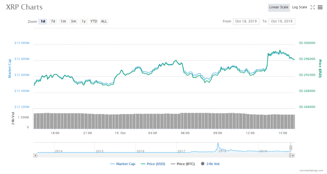Image resolution: width=327 pixels, height=174 pixels.
Task: Click the $12 400M market cap axis label
Action: point(22,91)
